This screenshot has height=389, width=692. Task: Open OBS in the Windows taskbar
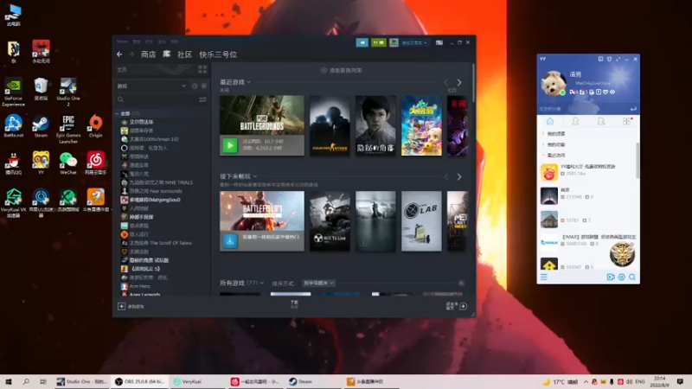coord(139,381)
